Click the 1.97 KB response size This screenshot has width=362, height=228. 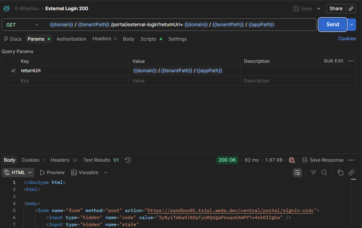click(x=274, y=160)
